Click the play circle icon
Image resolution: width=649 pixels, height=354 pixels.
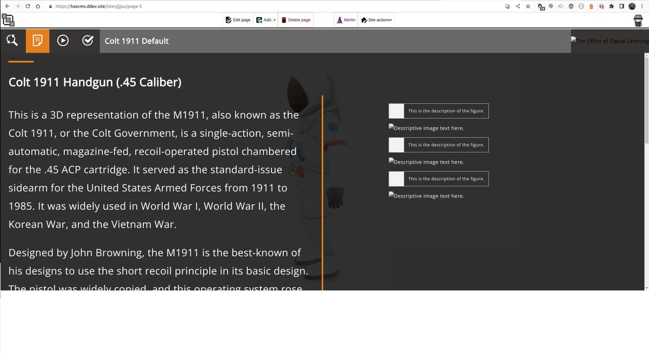(x=63, y=41)
